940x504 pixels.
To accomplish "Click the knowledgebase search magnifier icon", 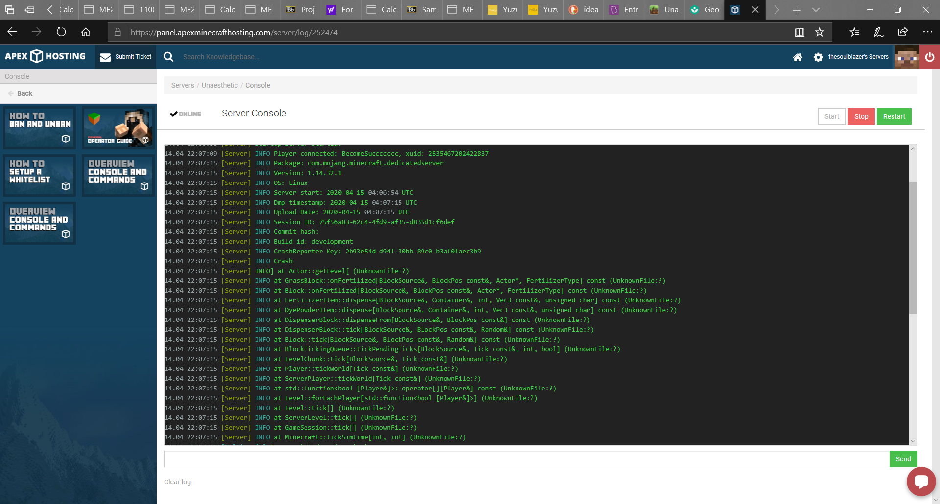I will click(x=168, y=57).
